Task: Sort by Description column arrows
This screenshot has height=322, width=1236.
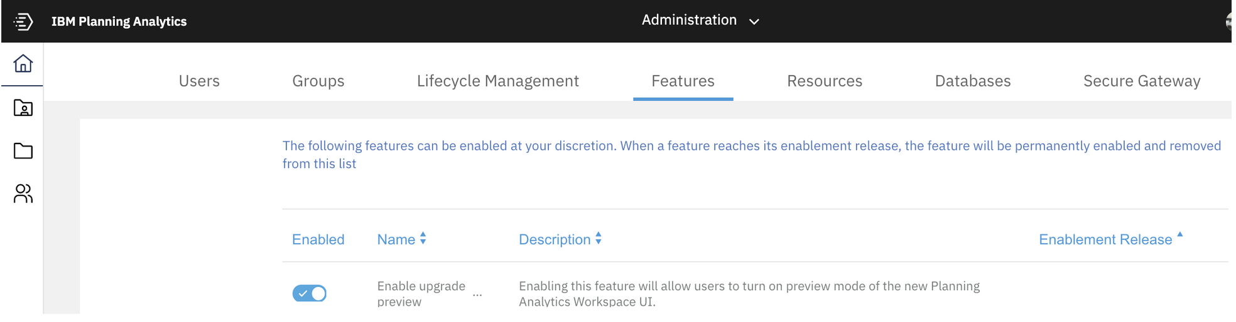Action: pyautogui.click(x=599, y=239)
